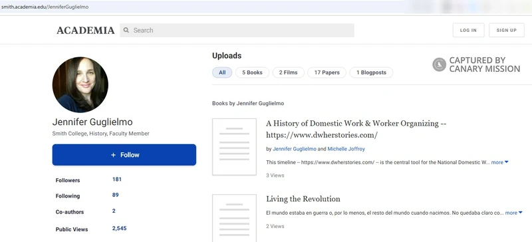Filter uploads by 1 Blogposts
Viewport: 532px width, 242px height.
click(371, 72)
